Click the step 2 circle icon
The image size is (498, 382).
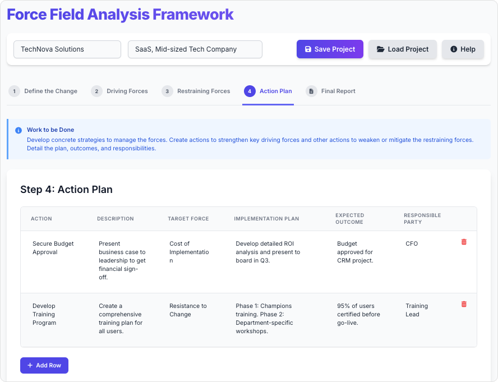(96, 91)
